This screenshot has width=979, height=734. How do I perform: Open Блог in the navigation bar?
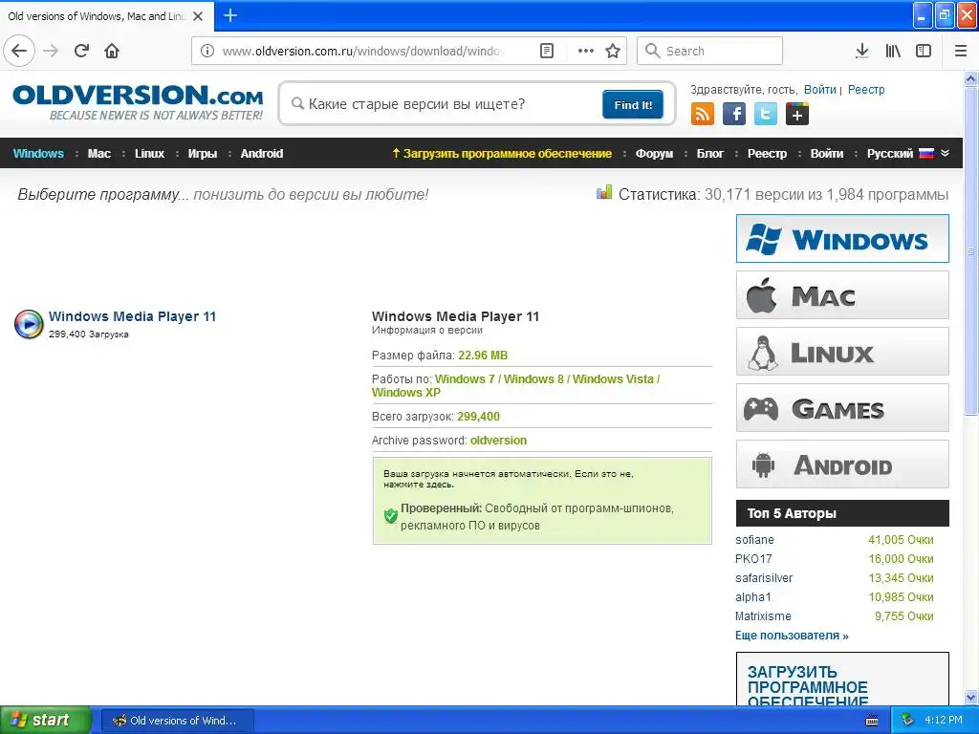710,154
